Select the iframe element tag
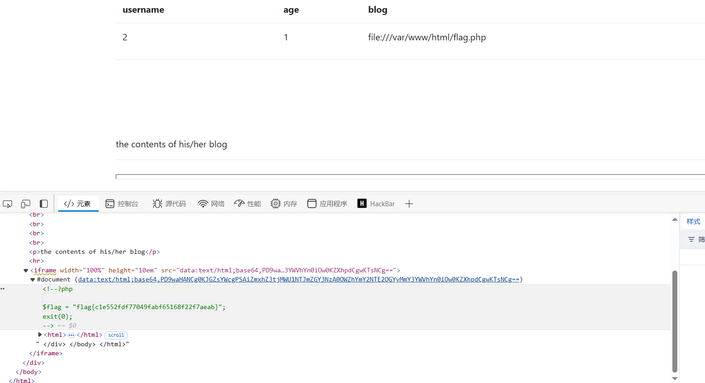This screenshot has height=383, width=705. 45,271
